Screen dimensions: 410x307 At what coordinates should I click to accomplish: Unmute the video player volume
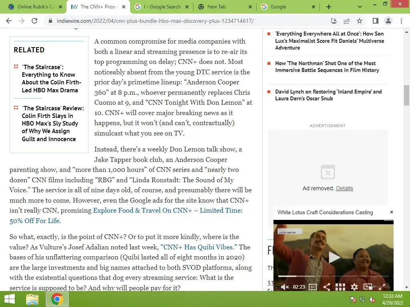[285, 287]
